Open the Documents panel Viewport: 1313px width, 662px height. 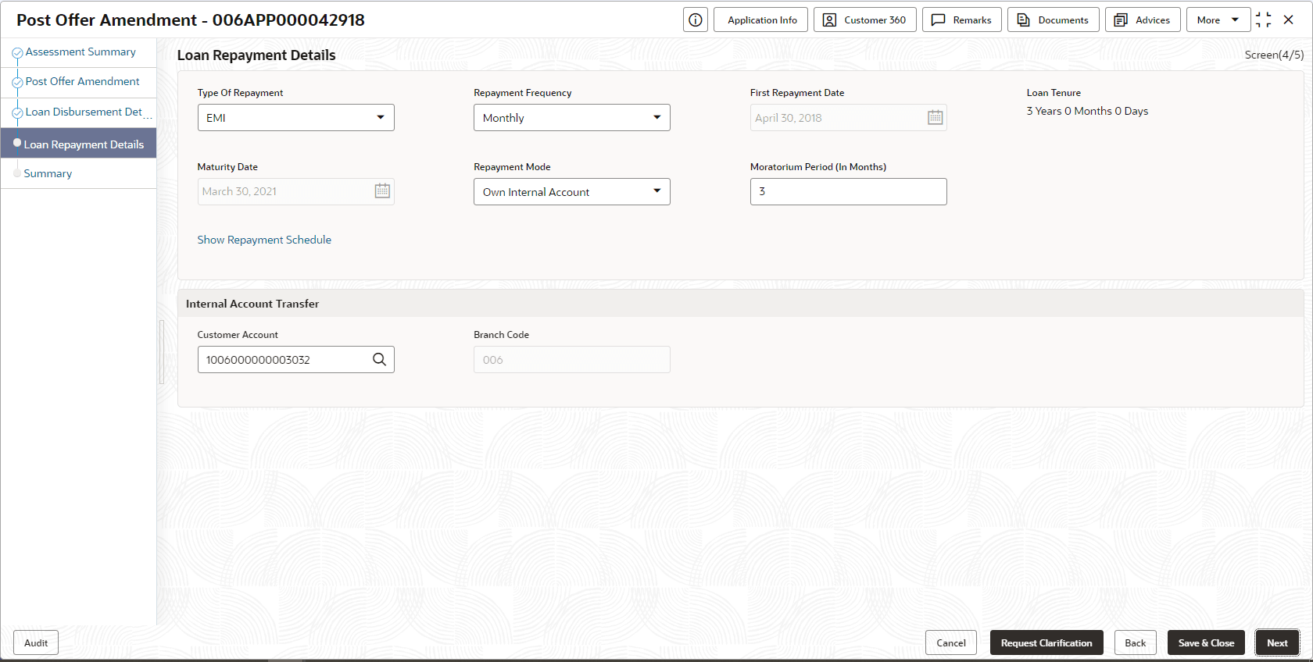click(x=1053, y=20)
